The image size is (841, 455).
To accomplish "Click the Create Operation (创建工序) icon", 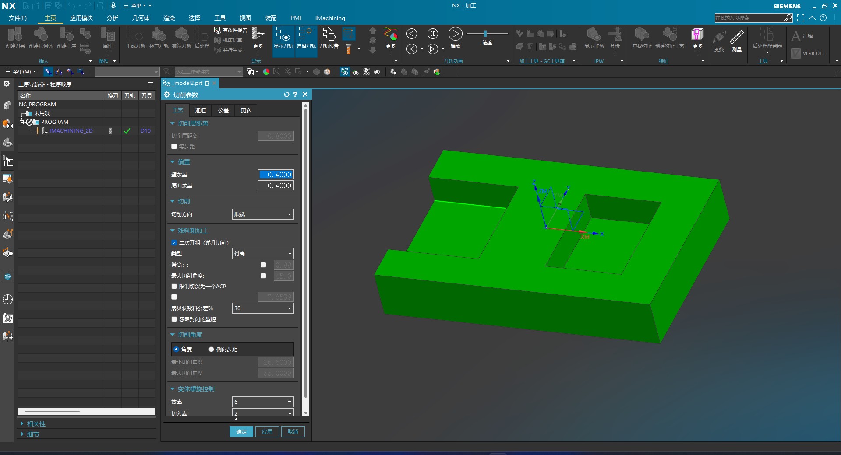I will [66, 37].
